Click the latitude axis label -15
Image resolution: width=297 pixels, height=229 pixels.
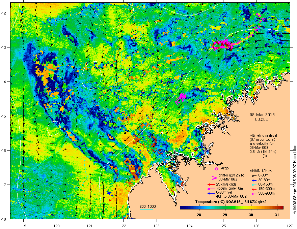pos(3,116)
